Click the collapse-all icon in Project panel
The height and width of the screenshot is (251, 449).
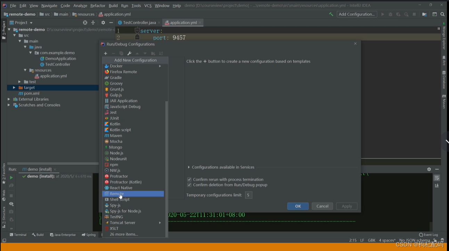coord(93,23)
